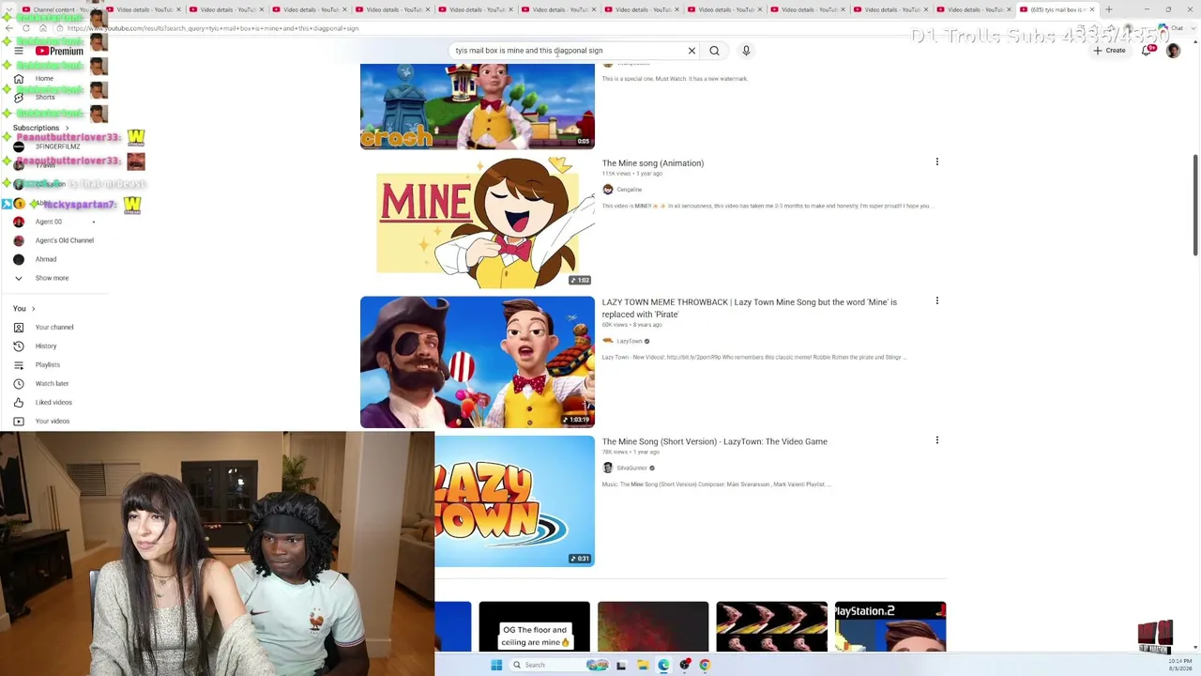Viewport: 1201px width, 676px height.
Task: Click the Microsoft Edge taskbar icon
Action: [664, 665]
